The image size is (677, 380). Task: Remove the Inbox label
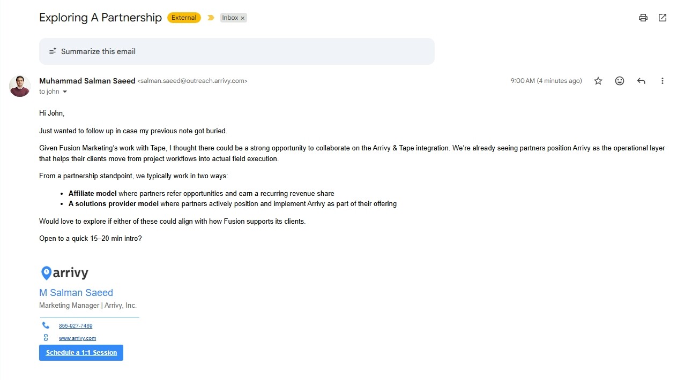243,18
